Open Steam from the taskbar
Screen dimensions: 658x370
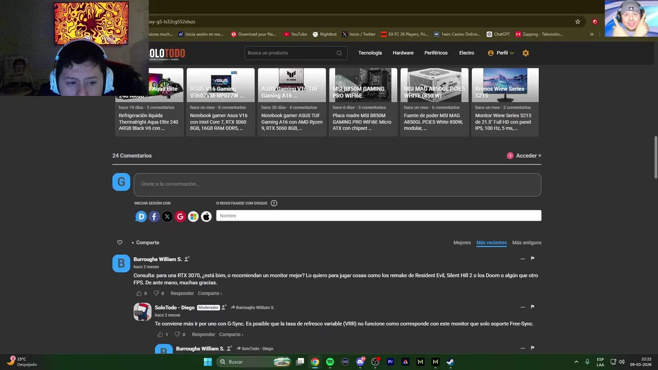coord(450,362)
